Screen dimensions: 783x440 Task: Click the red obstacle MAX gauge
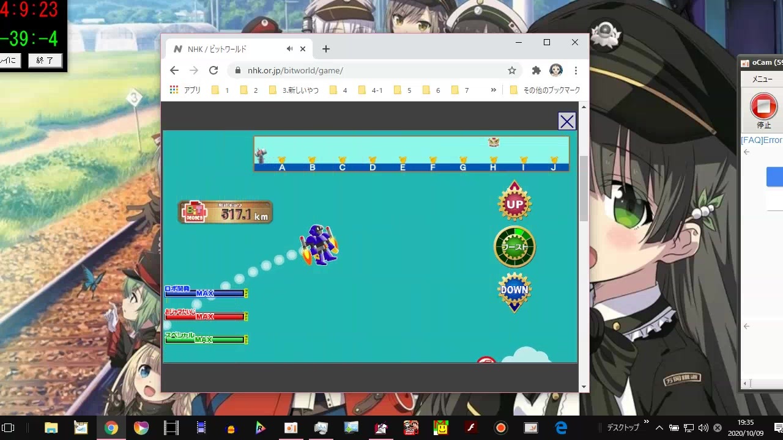coord(206,316)
